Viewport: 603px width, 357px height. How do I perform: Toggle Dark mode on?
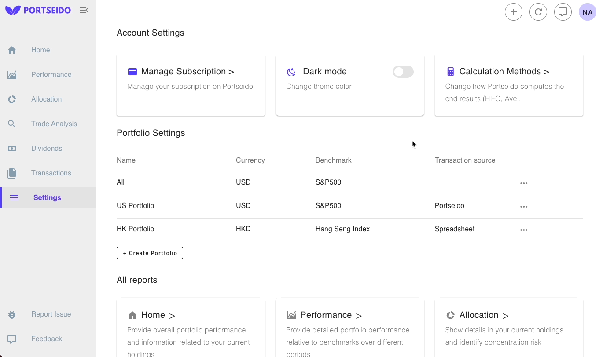point(403,72)
